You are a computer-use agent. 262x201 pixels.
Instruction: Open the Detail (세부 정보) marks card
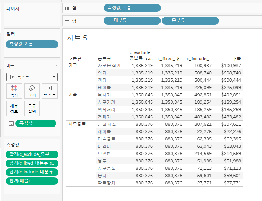[14, 109]
